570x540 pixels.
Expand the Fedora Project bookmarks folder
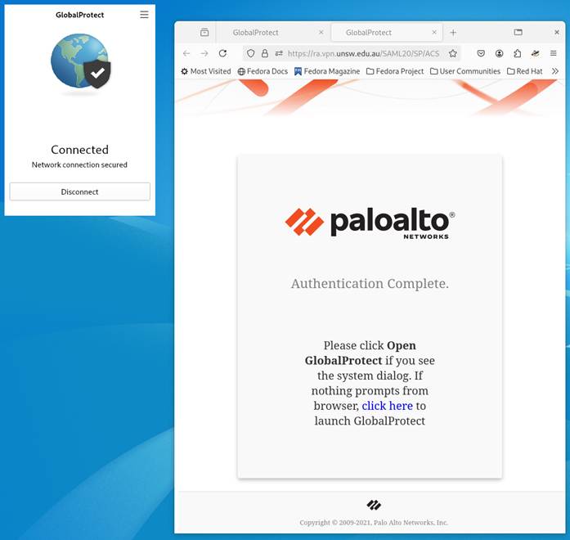[395, 71]
